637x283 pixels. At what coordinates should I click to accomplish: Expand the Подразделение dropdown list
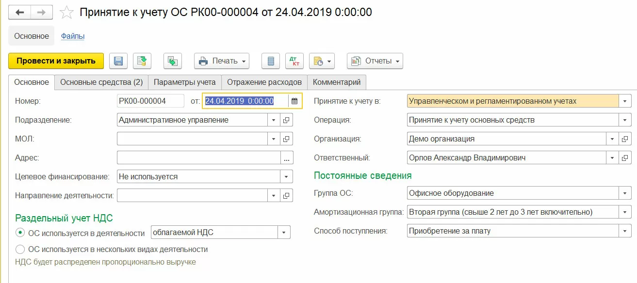[274, 120]
